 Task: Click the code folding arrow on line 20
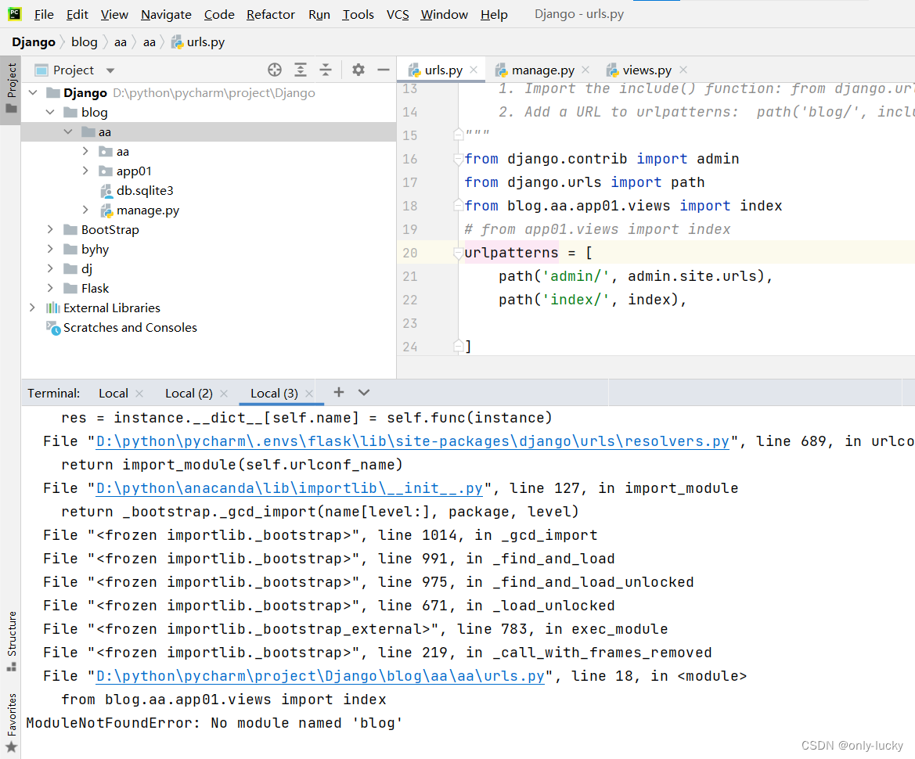click(458, 252)
